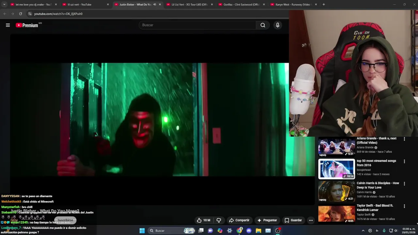Open 'Taylor Swift - Bad Blood ft.' title link
Viewport: 418px width, 235px height.
tap(375, 208)
